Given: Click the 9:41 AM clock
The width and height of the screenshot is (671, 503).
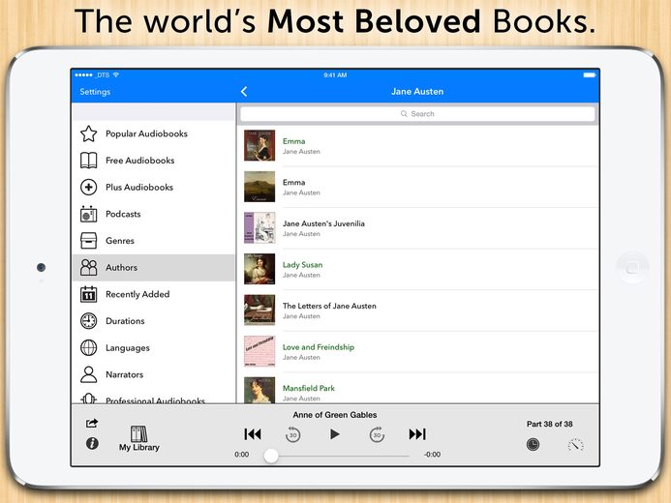Looking at the screenshot, I should (335, 74).
